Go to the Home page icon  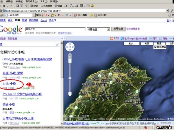26,6
